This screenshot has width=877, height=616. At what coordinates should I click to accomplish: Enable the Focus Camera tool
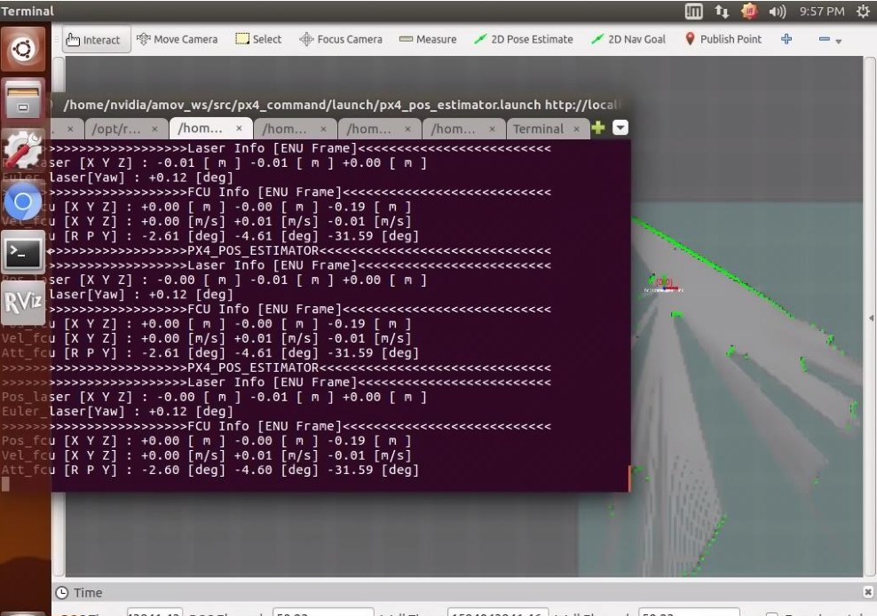coord(341,39)
